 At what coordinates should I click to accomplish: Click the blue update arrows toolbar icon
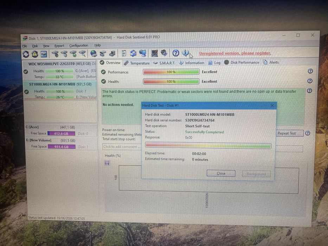[x=133, y=53]
